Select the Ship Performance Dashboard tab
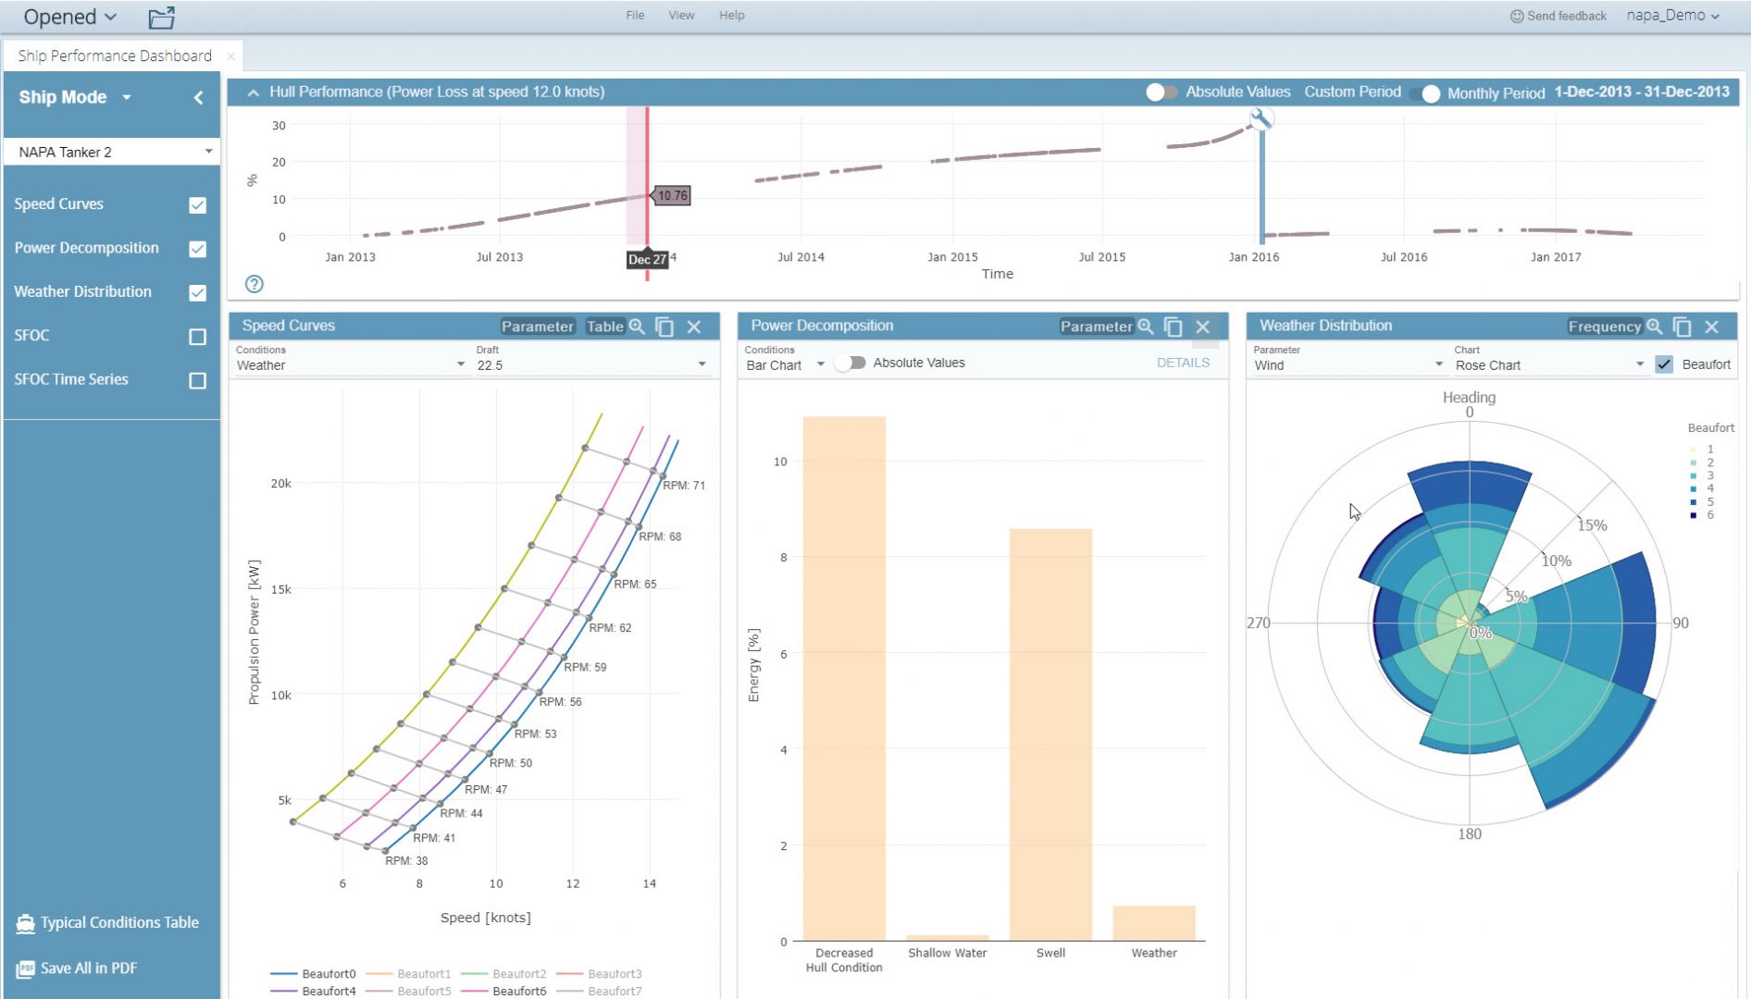 (114, 55)
